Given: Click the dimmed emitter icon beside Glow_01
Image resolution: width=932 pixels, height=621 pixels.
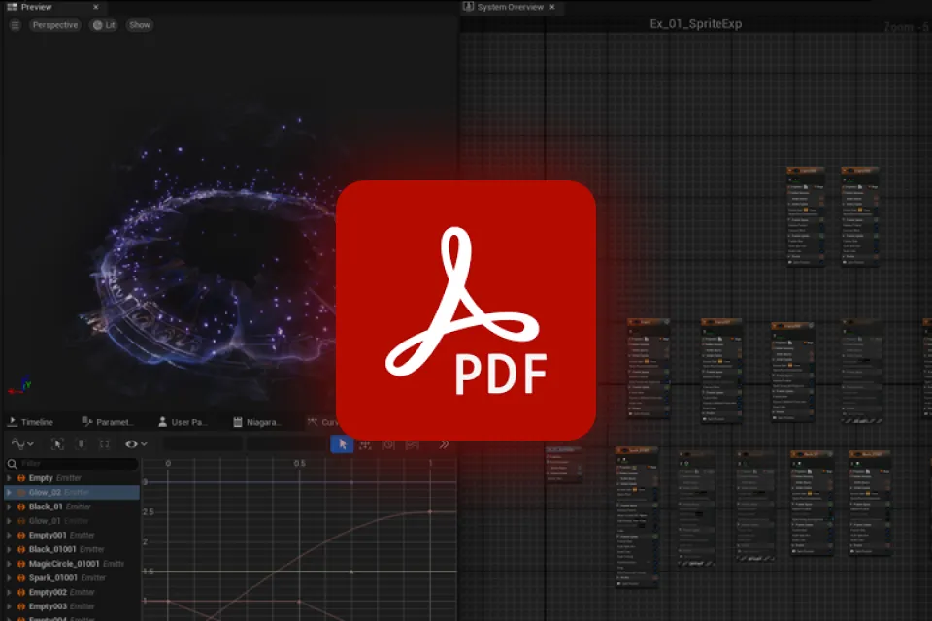Looking at the screenshot, I should coord(21,521).
